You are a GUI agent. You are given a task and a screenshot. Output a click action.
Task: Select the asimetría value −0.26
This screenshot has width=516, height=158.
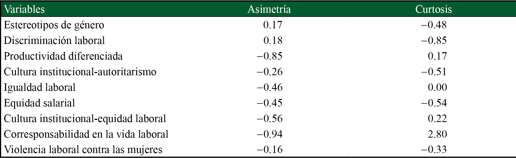(x=270, y=72)
